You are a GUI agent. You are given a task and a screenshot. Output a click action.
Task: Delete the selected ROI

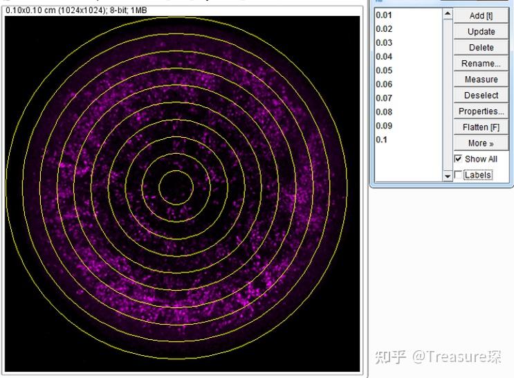click(481, 47)
